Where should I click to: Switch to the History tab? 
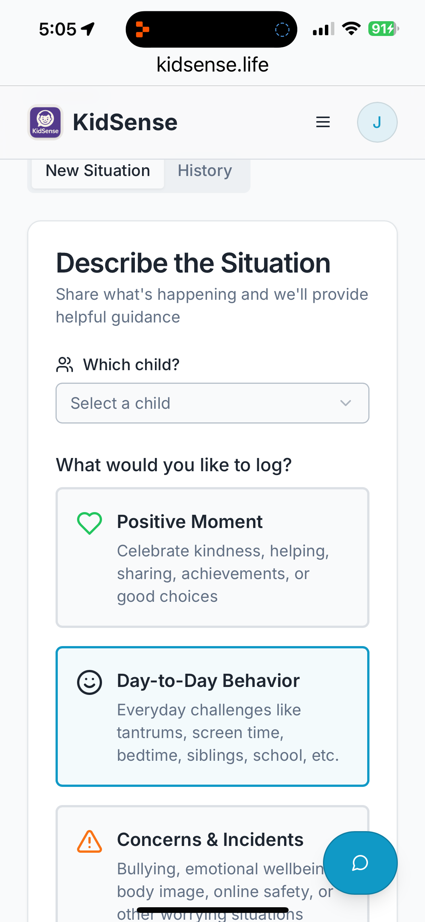(205, 171)
